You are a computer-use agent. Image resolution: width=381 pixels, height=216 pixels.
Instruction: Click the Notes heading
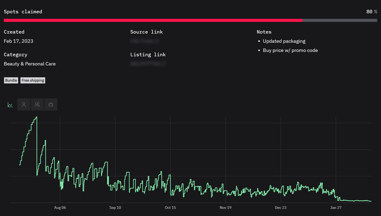[264, 32]
